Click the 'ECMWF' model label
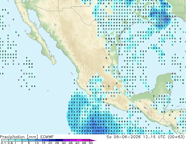This screenshot has height=144, width=186. [47, 137]
